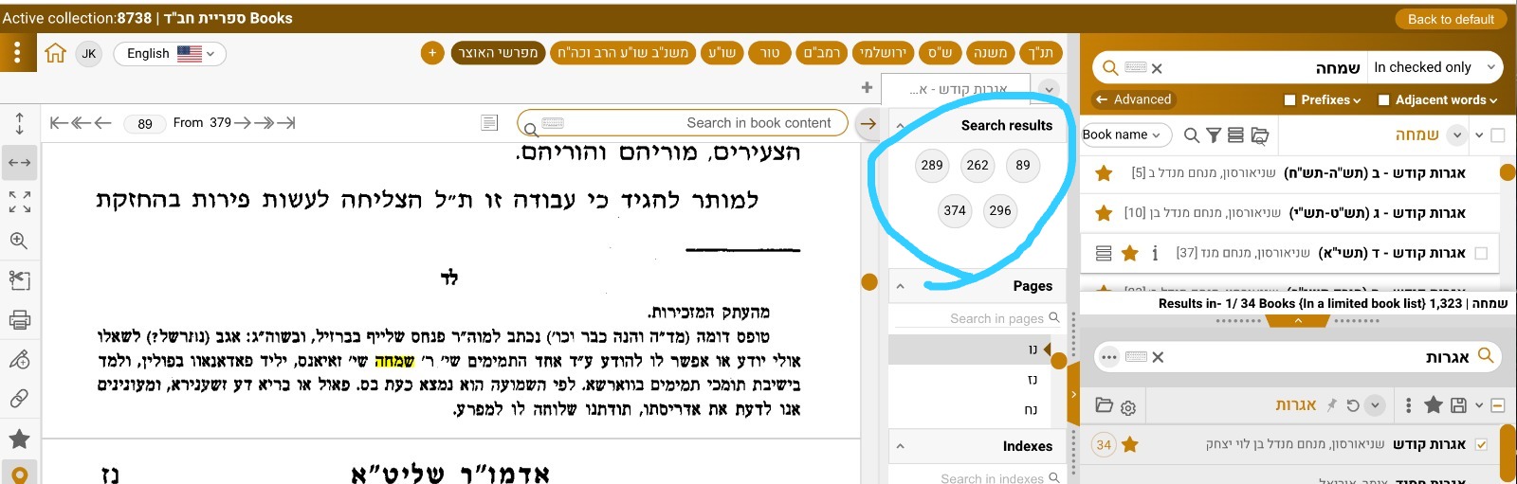The height and width of the screenshot is (484, 1517).
Task: Click the printer icon in left sidebar
Action: [19, 320]
